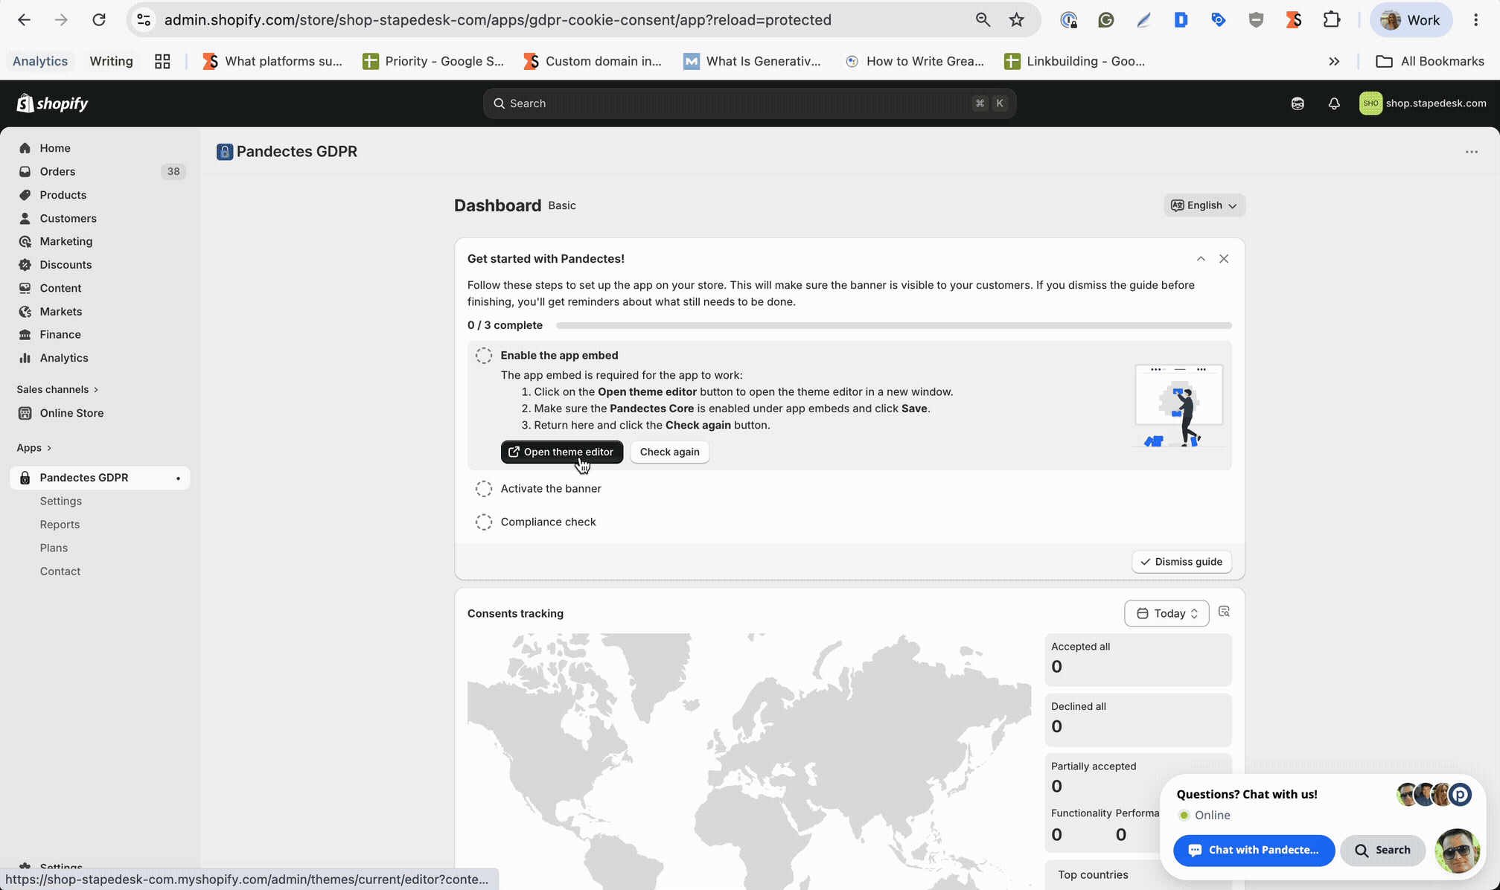The height and width of the screenshot is (890, 1500).
Task: Go forward with the browser forward arrow
Action: [61, 20]
